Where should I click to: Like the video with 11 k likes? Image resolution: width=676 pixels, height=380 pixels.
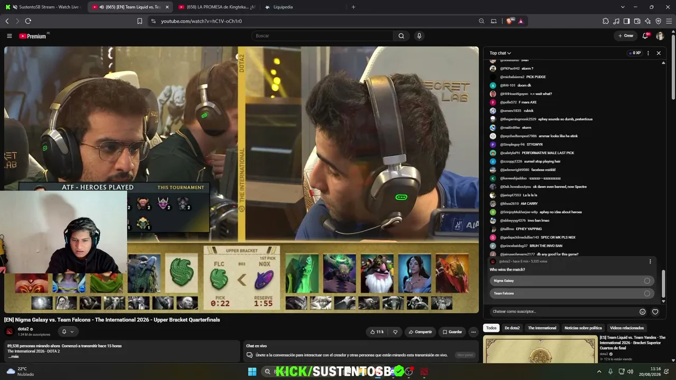[x=377, y=332]
